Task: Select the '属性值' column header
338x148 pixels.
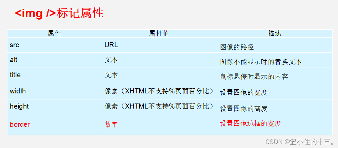Action: [x=159, y=33]
